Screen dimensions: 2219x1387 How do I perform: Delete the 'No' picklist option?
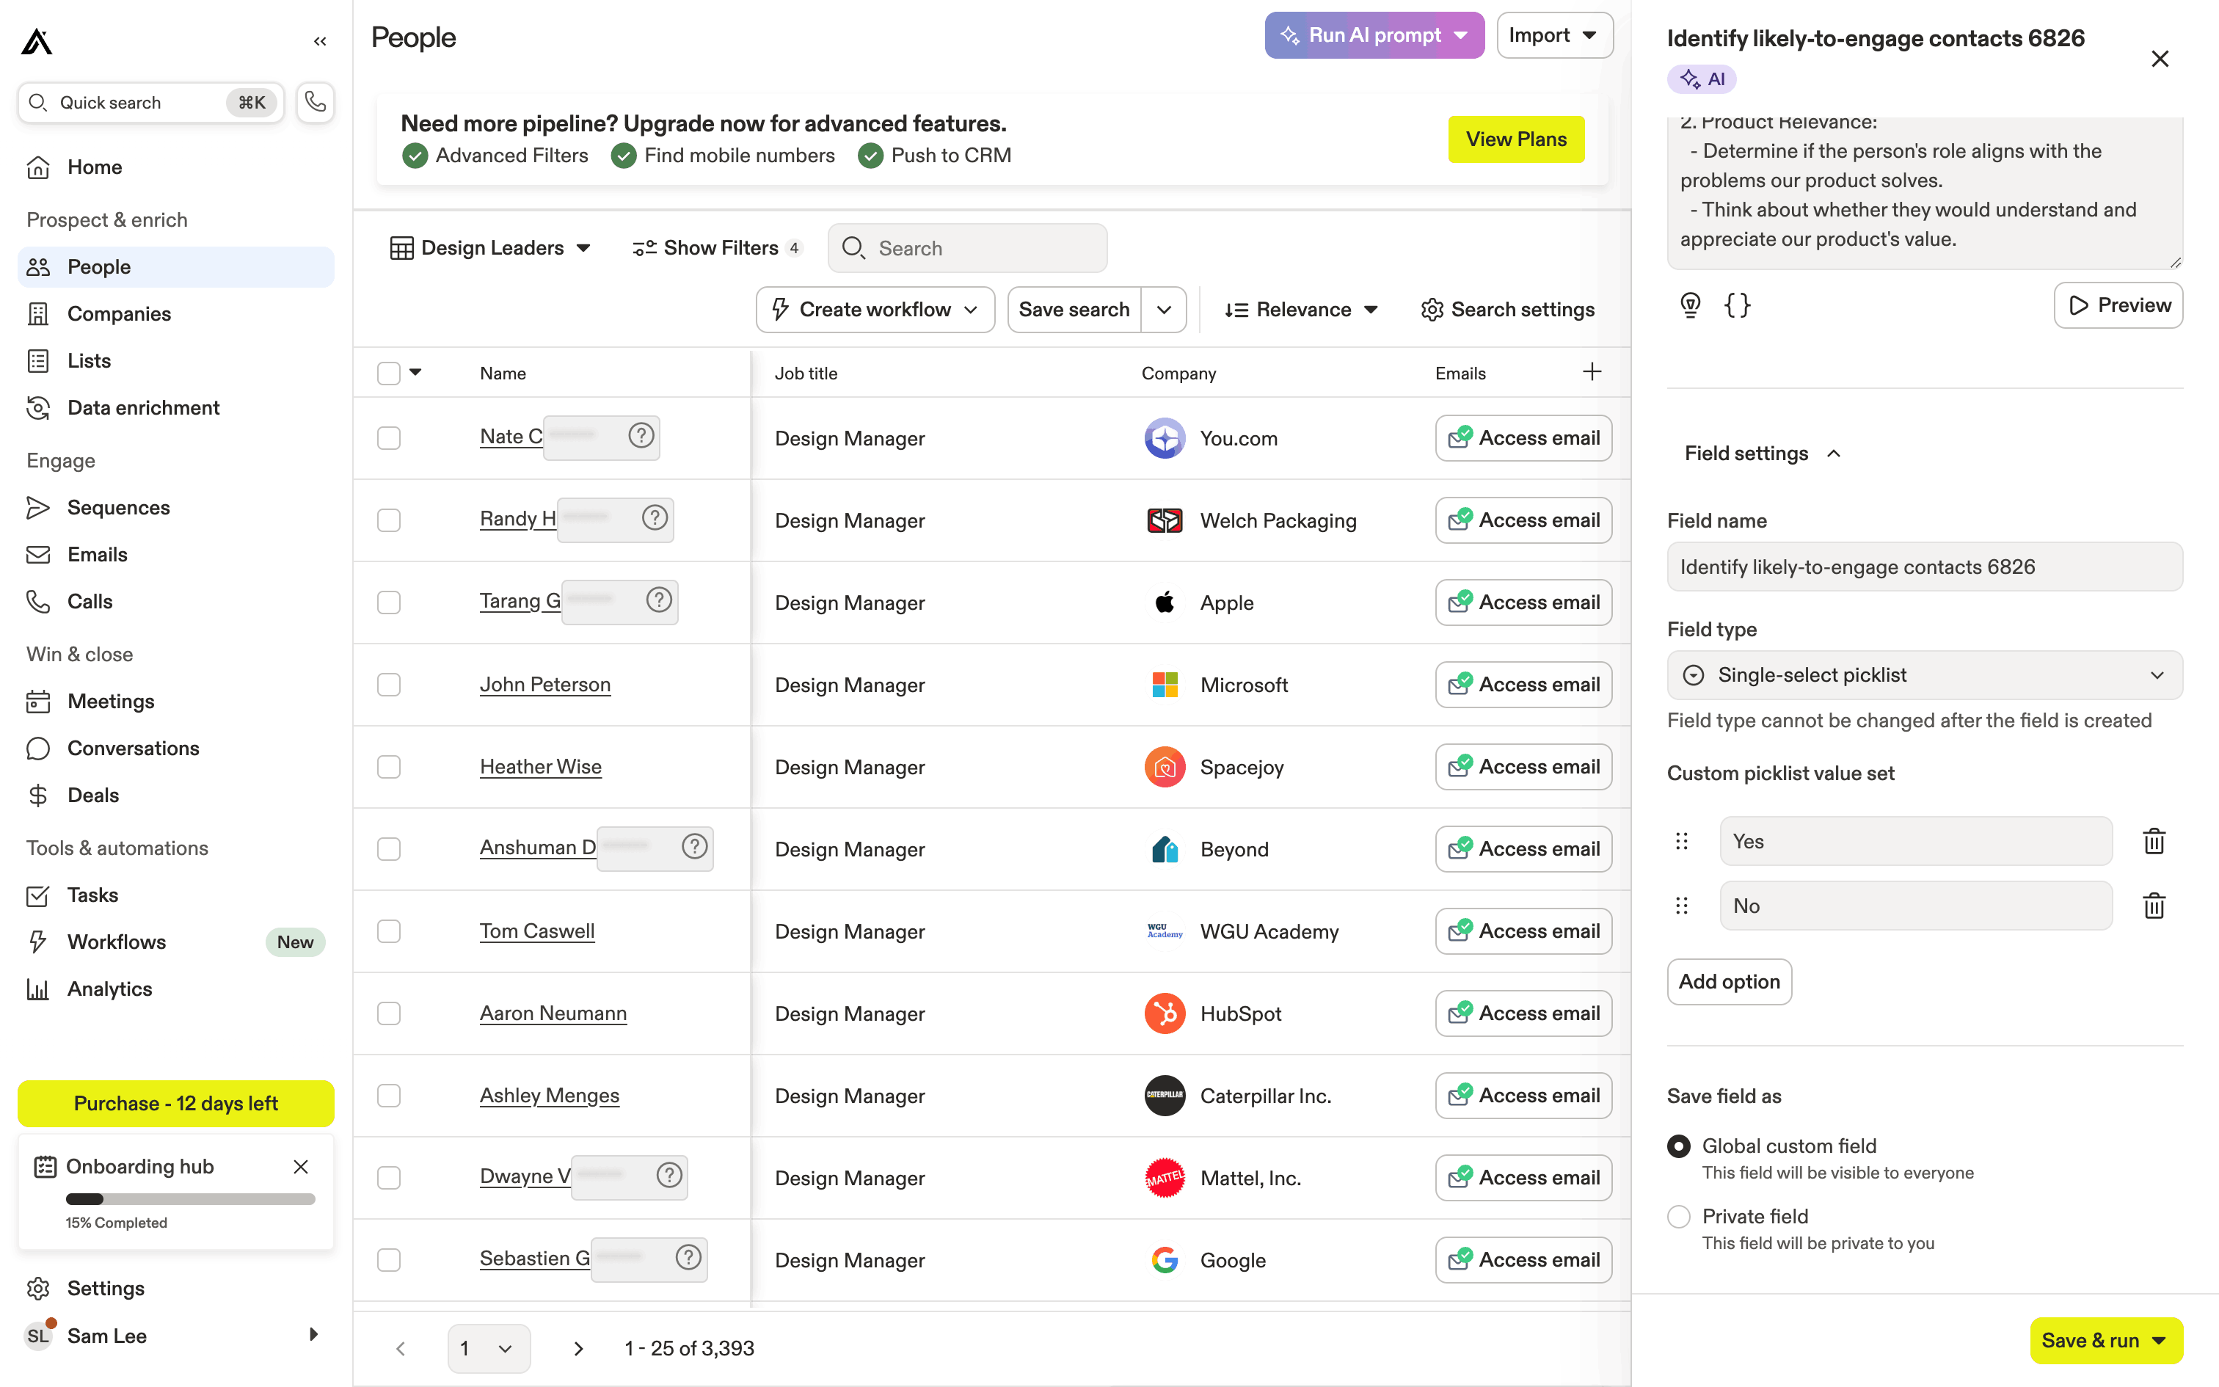2153,906
